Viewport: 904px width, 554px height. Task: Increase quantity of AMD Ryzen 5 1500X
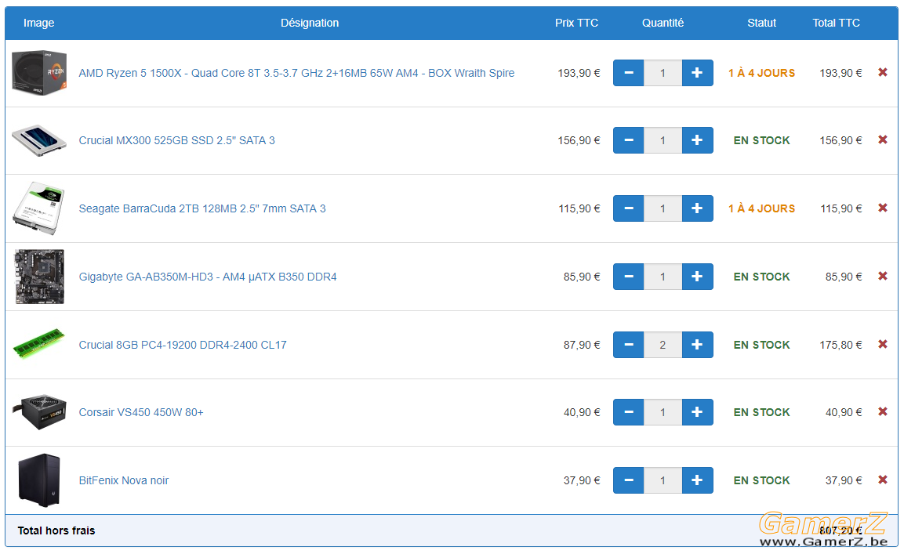click(697, 73)
